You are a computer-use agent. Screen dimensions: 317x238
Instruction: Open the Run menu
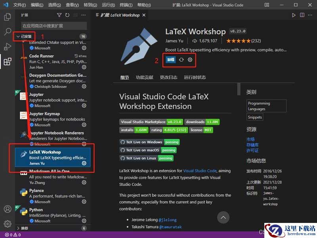point(108,5)
